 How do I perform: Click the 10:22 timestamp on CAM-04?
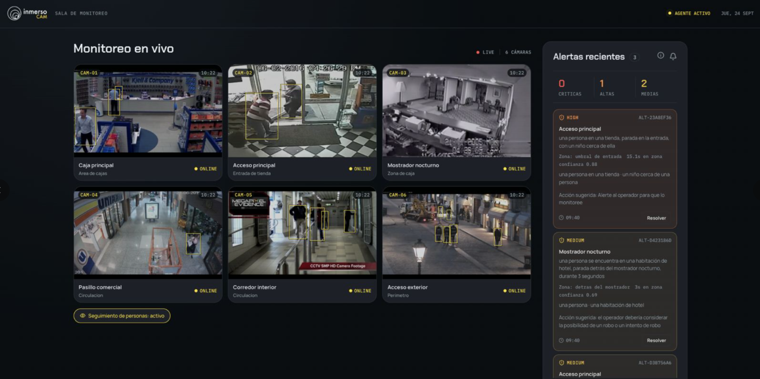(208, 195)
